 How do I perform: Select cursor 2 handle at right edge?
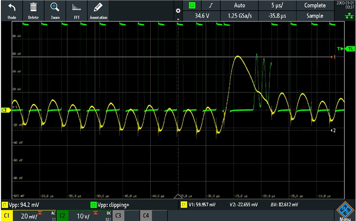point(333,130)
